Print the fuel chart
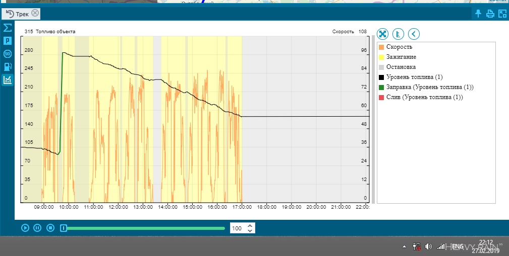The image size is (509, 256). (490, 14)
